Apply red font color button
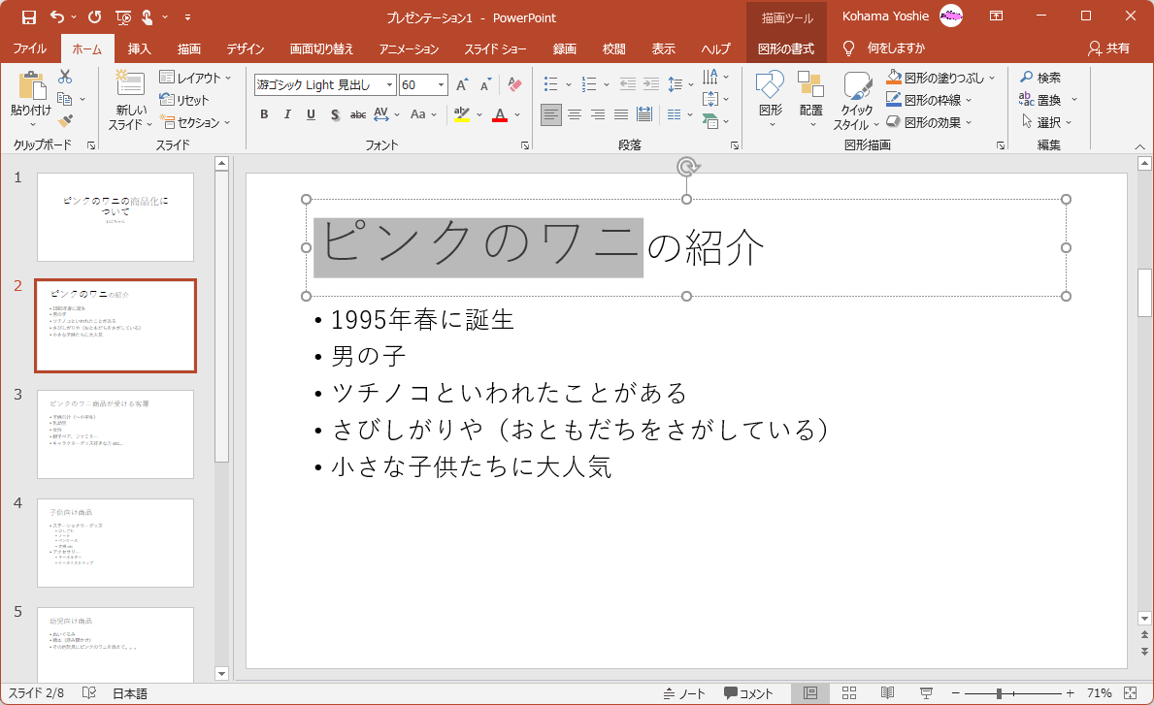Viewport: 1154px width, 705px height. point(501,114)
